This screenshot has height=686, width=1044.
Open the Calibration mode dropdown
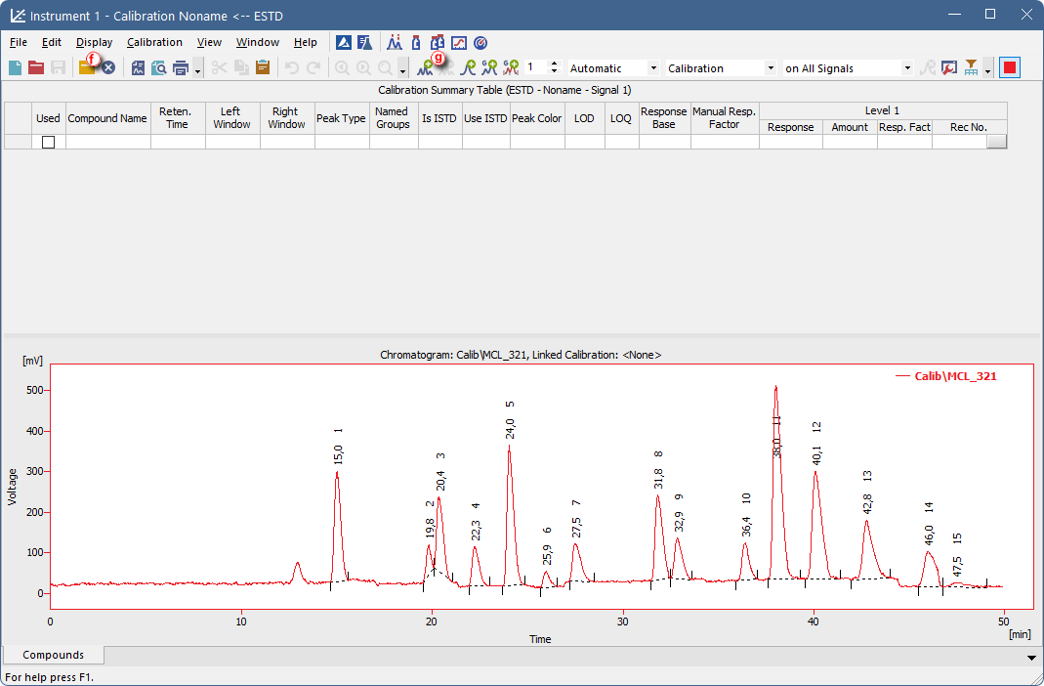[771, 68]
